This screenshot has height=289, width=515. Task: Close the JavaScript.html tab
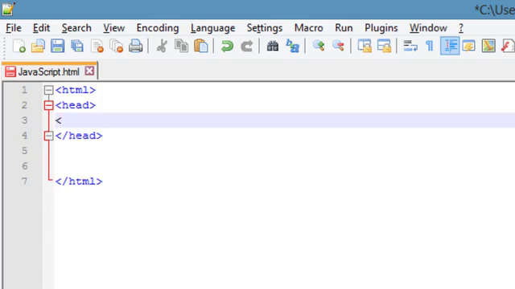[89, 71]
